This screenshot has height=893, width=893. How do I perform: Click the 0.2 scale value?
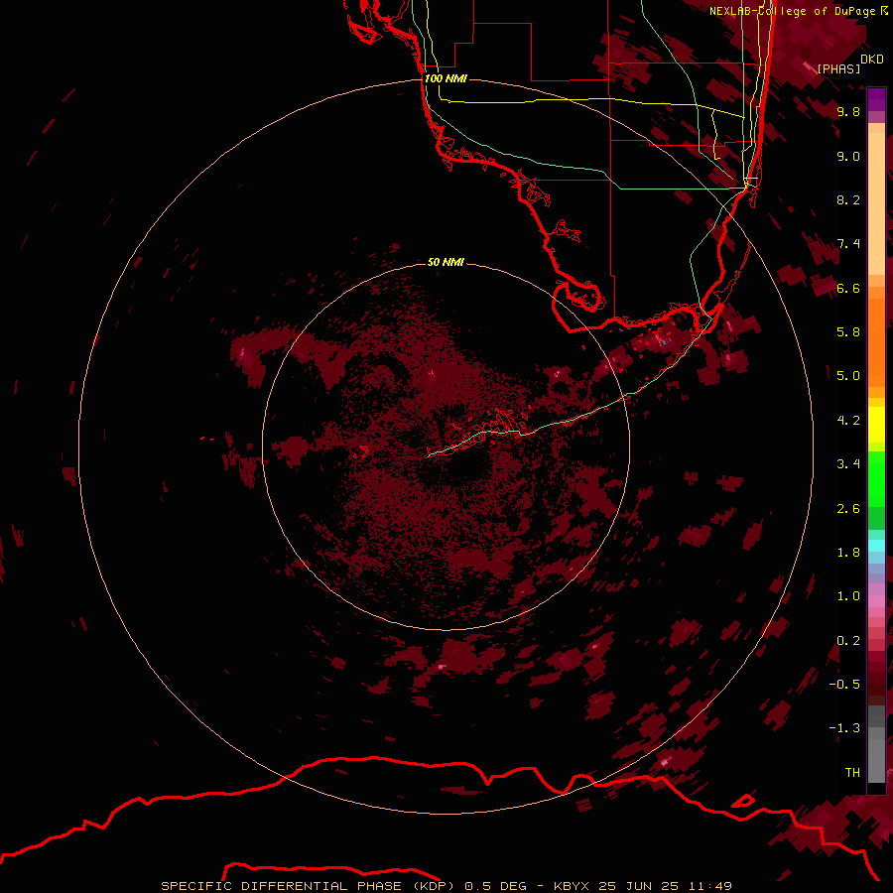pyautogui.click(x=848, y=641)
